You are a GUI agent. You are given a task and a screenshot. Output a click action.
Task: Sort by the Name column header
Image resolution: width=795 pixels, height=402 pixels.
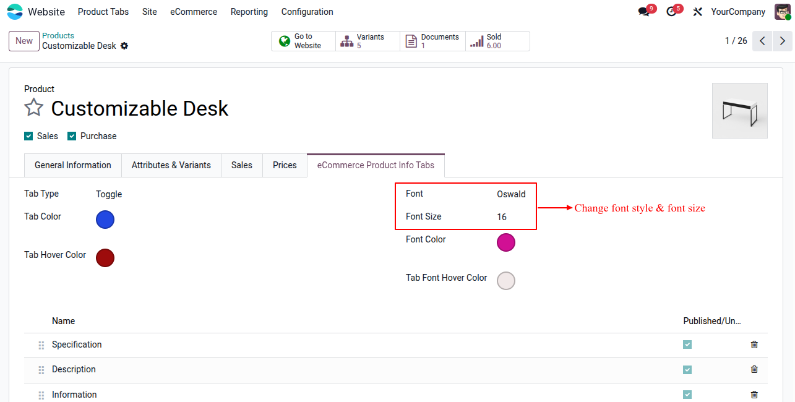[63, 321]
